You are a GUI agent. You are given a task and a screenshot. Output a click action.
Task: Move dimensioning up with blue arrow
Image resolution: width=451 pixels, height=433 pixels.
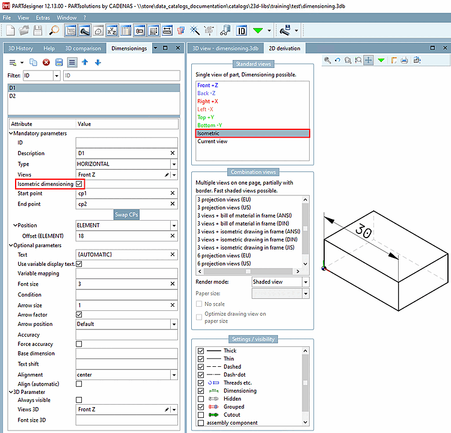click(x=85, y=62)
